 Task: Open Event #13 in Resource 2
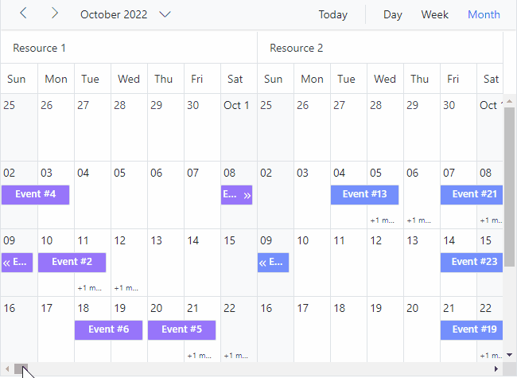pyautogui.click(x=364, y=194)
